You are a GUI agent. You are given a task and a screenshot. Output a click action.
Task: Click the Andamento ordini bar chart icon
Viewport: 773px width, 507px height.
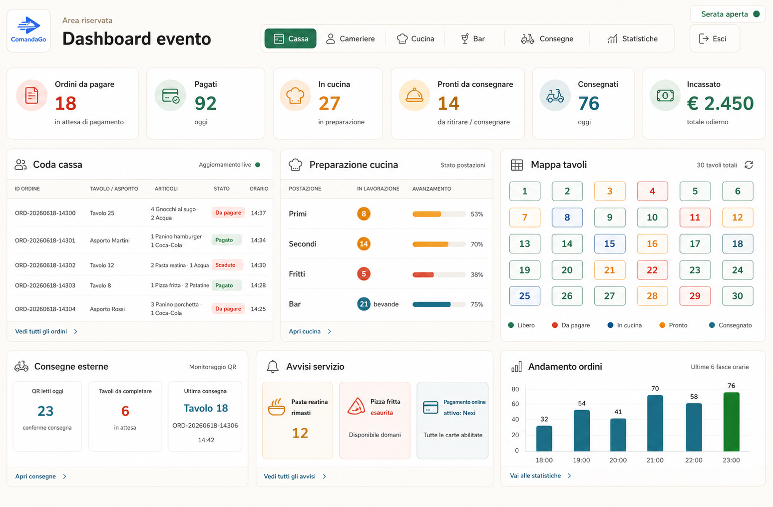[516, 367]
